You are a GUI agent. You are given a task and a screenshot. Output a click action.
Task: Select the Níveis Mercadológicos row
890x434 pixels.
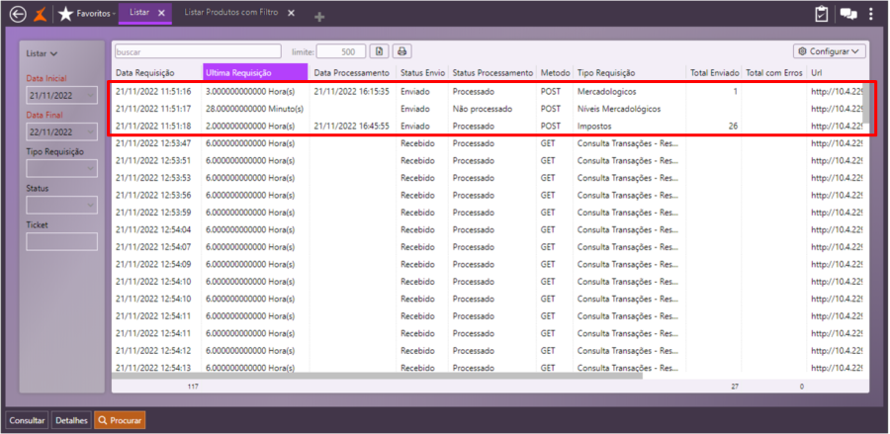pyautogui.click(x=488, y=109)
